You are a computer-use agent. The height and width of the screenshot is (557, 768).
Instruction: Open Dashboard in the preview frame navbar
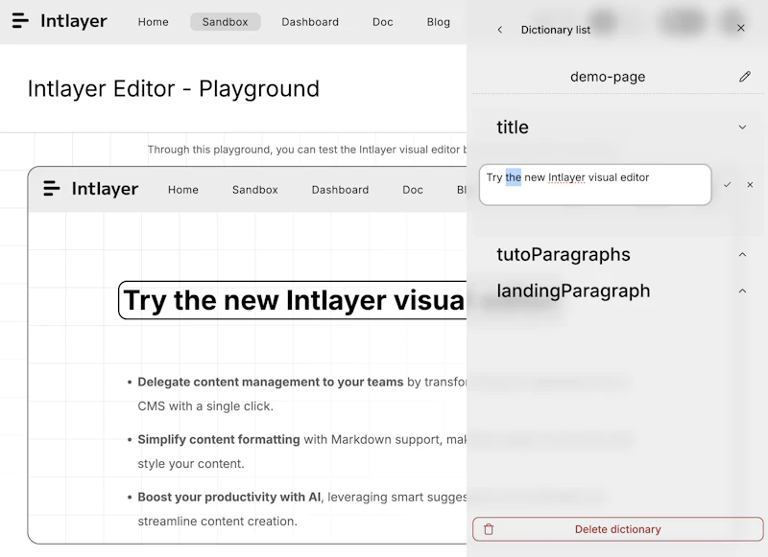(x=340, y=190)
